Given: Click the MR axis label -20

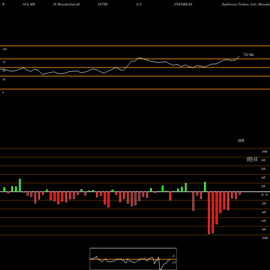Looking at the screenshot, I should 264,204.
